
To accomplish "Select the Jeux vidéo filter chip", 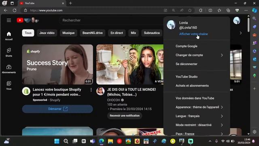I will tap(47, 33).
